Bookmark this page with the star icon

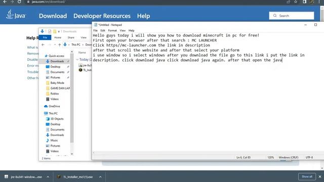pos(296,2)
